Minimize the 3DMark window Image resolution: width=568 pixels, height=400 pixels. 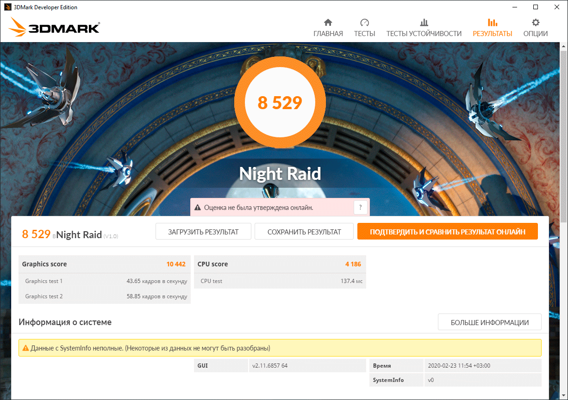pyautogui.click(x=515, y=7)
